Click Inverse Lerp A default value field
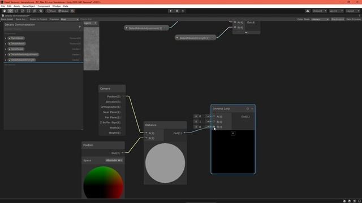 (201, 117)
